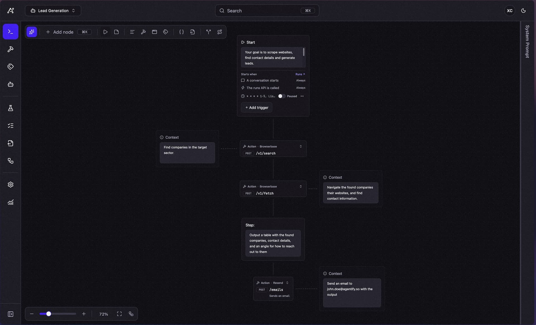Screen dimensions: 536x325
Task: Toggle the Paused schedule trigger switch
Action: coord(281,96)
